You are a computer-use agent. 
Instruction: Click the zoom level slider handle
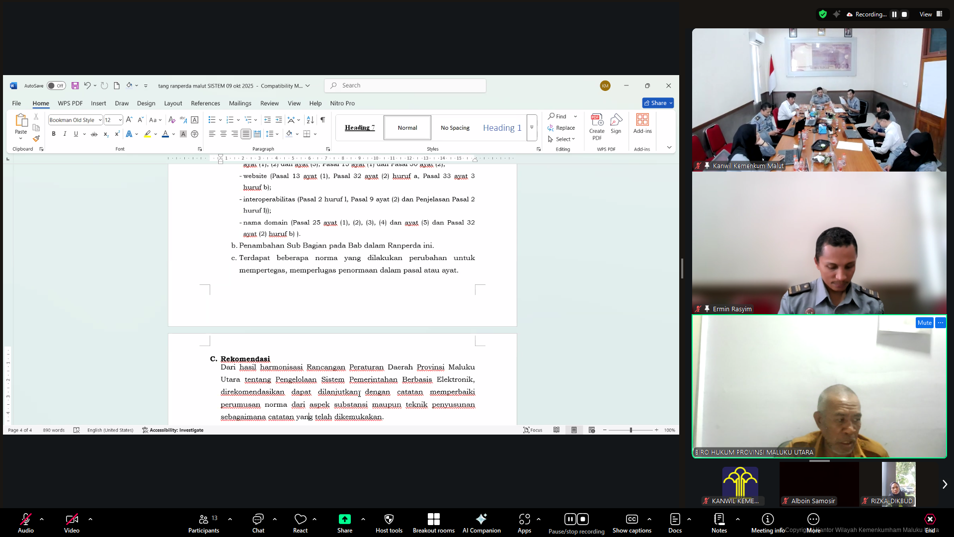tap(631, 430)
